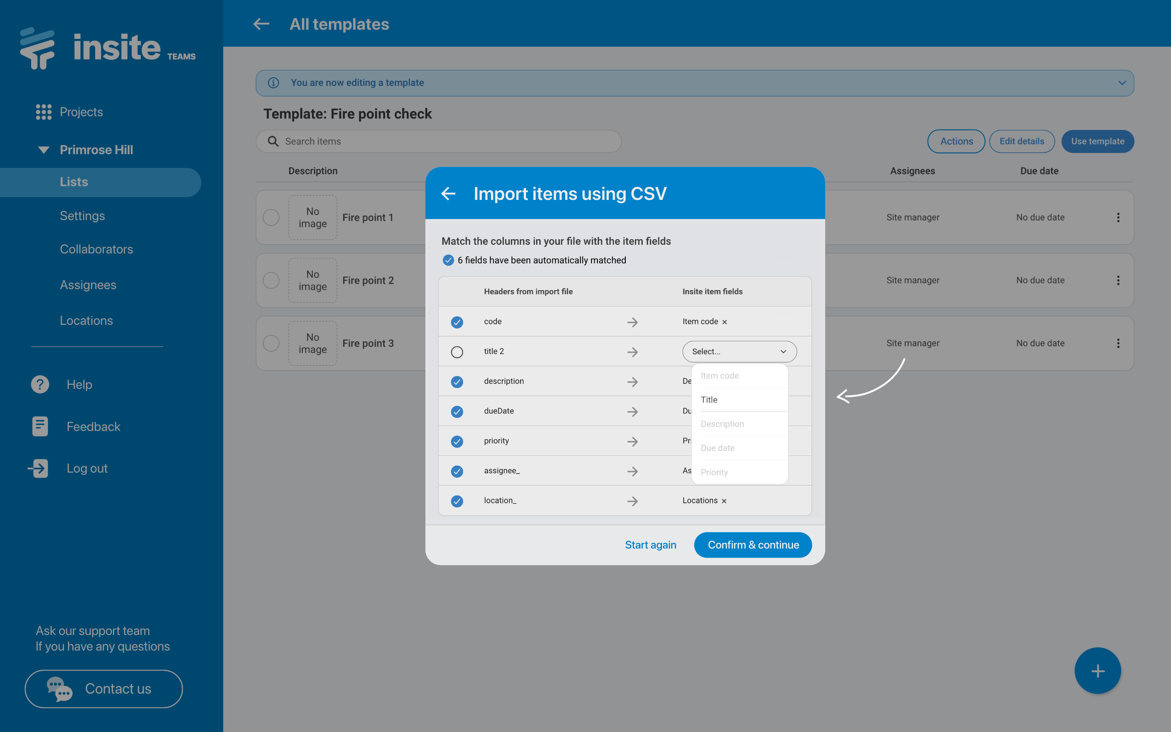The height and width of the screenshot is (732, 1171).
Task: Open Collaborators in the sidebar menu
Action: click(x=97, y=249)
